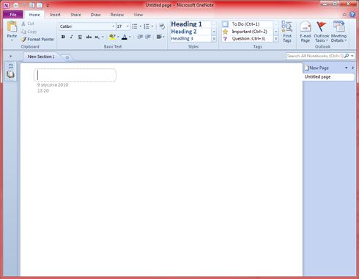This screenshot has height=279, width=359.
Task: Open the highlight color dropdown arrow
Action: [x=118, y=37]
